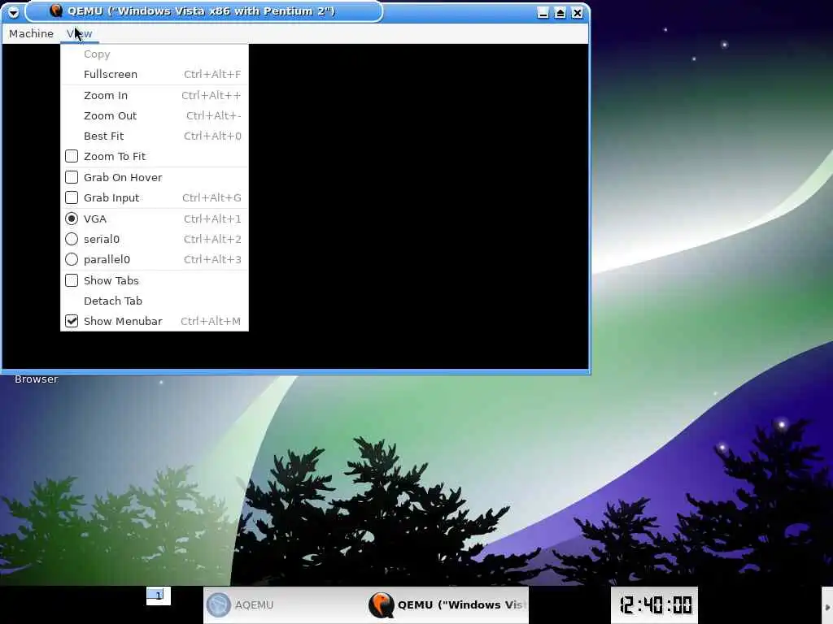
Task: Enable Grab On Hover checkbox
Action: tap(72, 177)
